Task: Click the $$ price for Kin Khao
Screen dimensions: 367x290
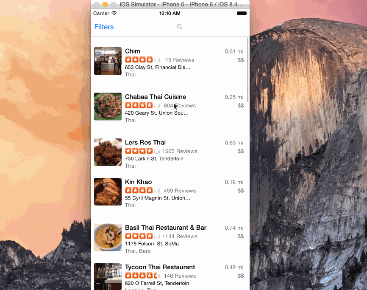Action: 241,191
